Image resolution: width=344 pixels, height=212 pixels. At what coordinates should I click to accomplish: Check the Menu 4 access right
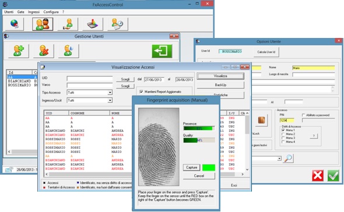(283, 142)
